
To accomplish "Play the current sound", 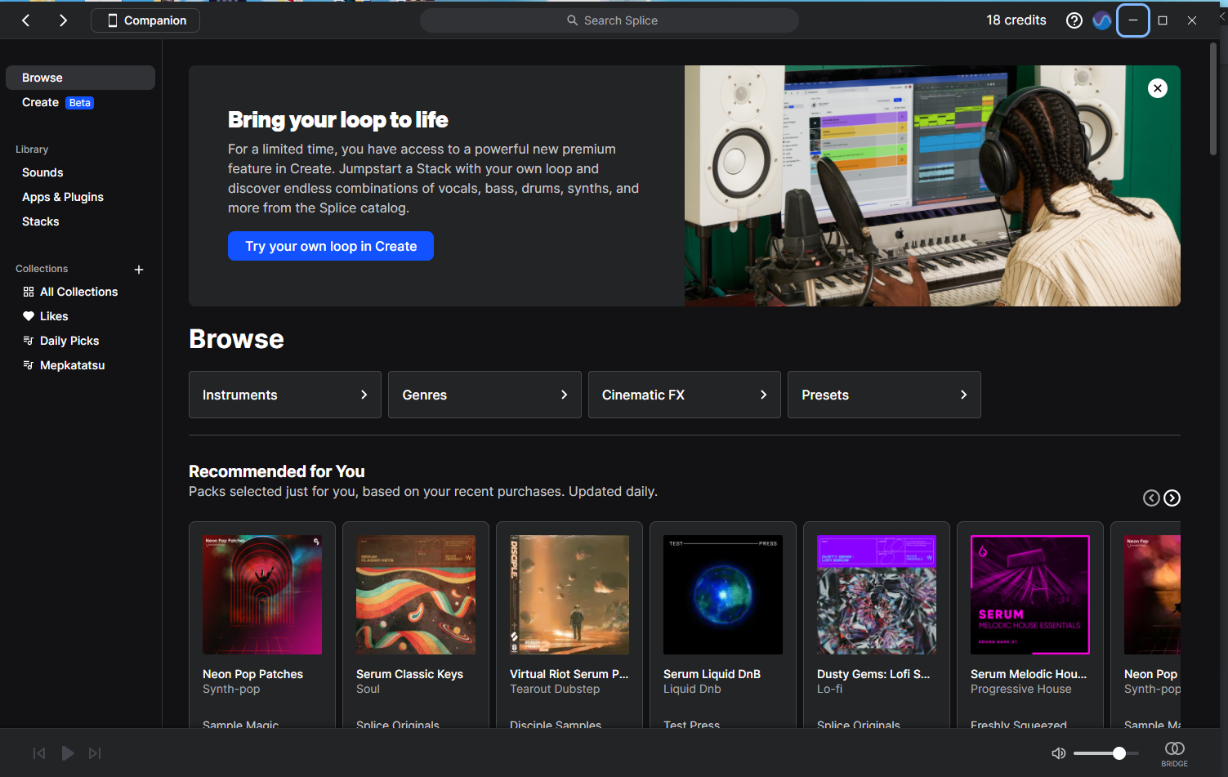I will [68, 753].
